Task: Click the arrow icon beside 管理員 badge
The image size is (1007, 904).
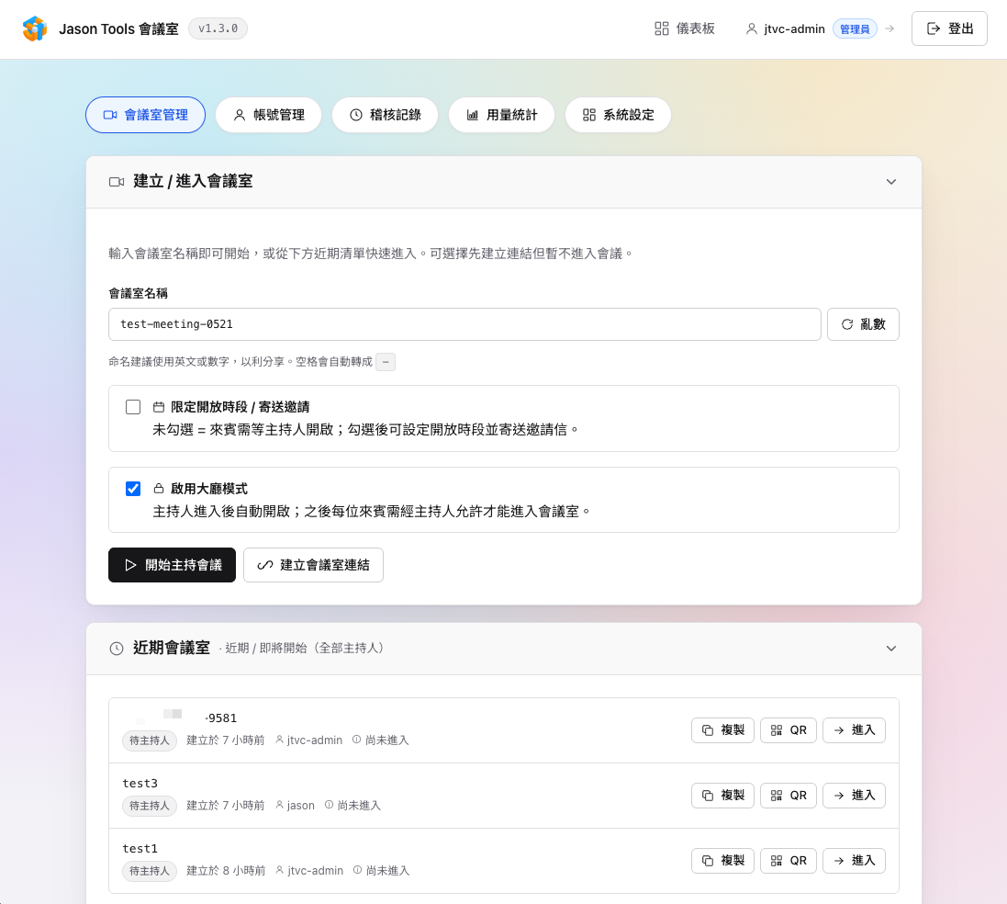Action: [x=890, y=28]
